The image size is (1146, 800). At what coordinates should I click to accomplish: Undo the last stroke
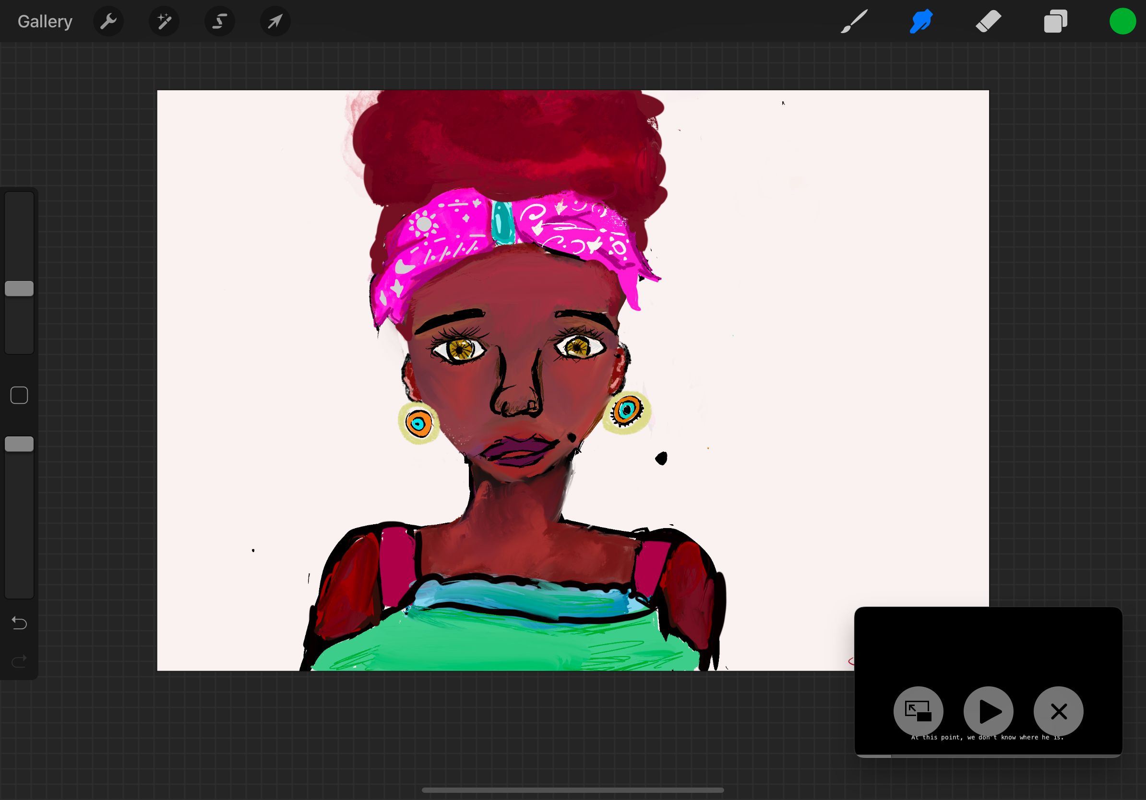(19, 623)
